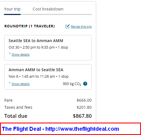Show details for Amman AMM to Seattle flight
The image size is (141, 135).
click(x=21, y=84)
